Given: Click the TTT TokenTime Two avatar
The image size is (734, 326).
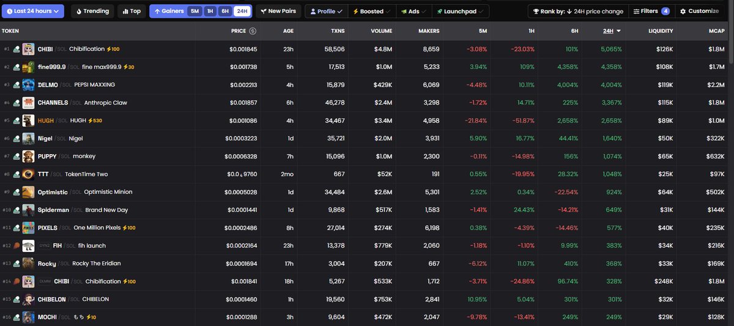Looking at the screenshot, I should click(x=28, y=174).
